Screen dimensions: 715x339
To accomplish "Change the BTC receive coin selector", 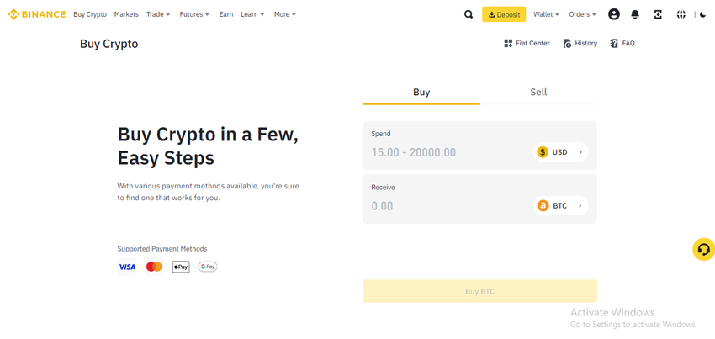I will [x=560, y=206].
